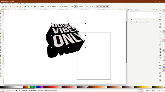The width and height of the screenshot is (165, 92).
Task: Zoom to fit drawing icon
Action: (160, 52)
